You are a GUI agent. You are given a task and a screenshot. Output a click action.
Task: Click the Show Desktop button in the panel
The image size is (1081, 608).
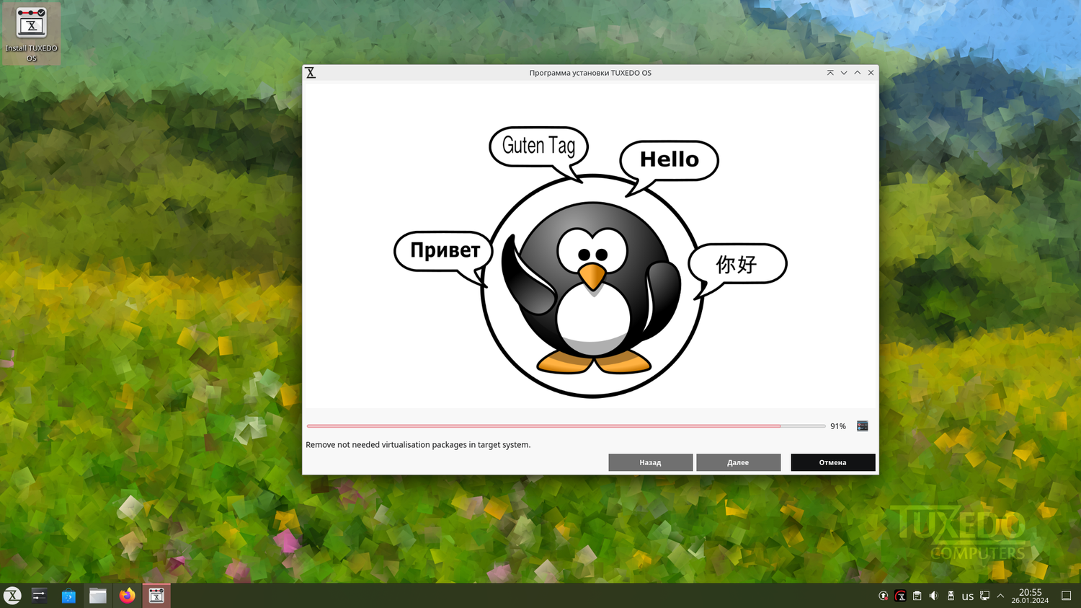tap(1067, 596)
